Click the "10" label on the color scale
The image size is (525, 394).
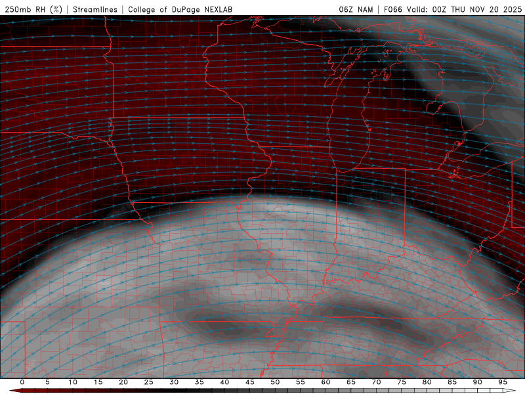coord(73,382)
